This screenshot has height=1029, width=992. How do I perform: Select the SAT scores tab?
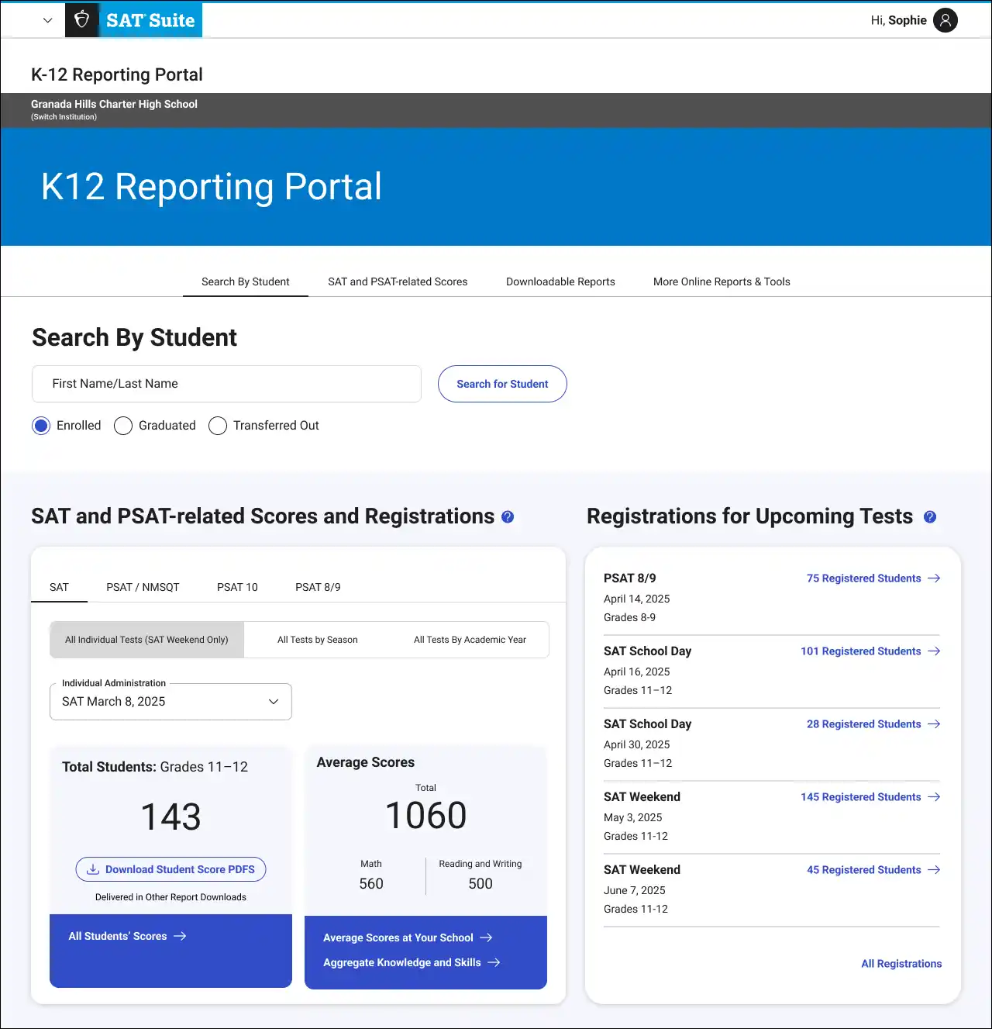59,587
